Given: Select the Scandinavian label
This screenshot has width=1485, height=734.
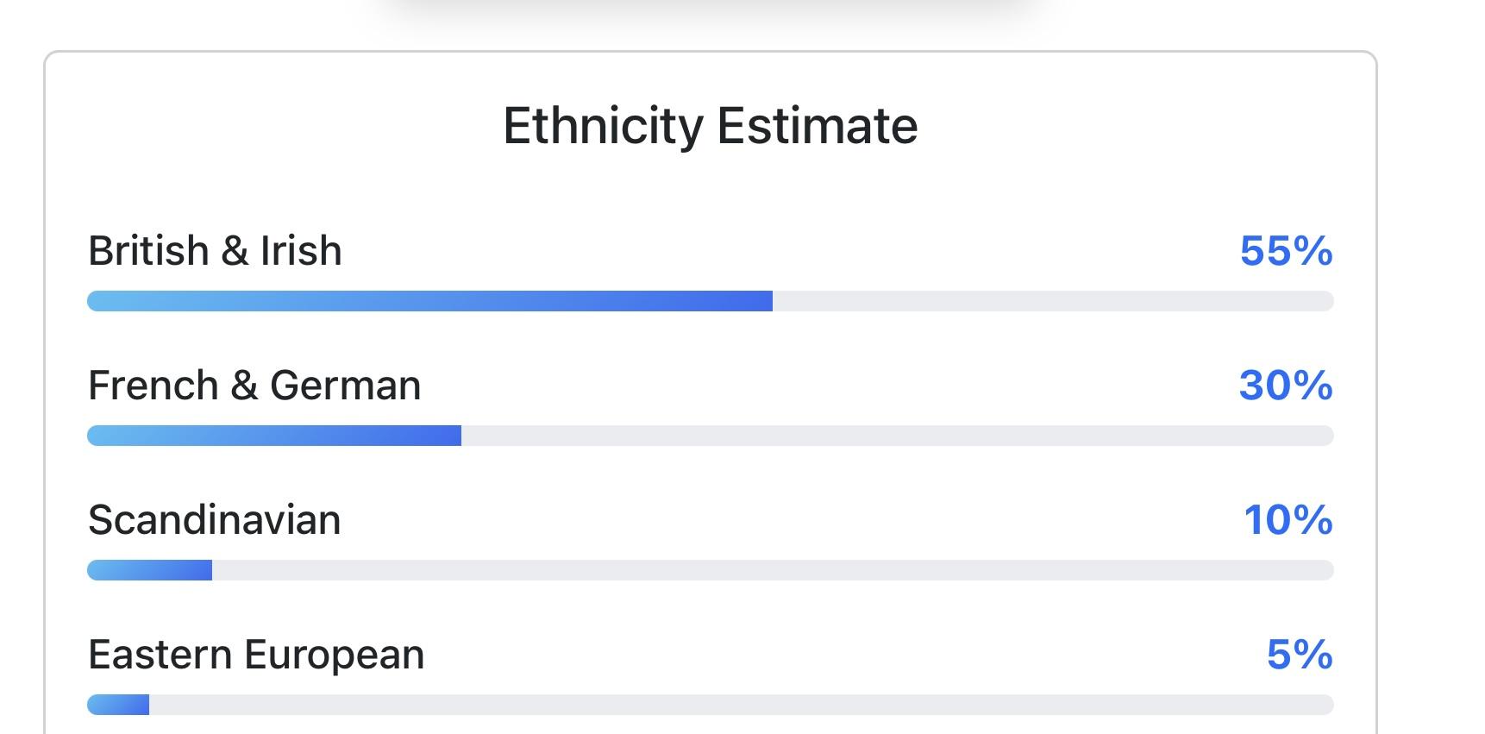Looking at the screenshot, I should pyautogui.click(x=215, y=520).
